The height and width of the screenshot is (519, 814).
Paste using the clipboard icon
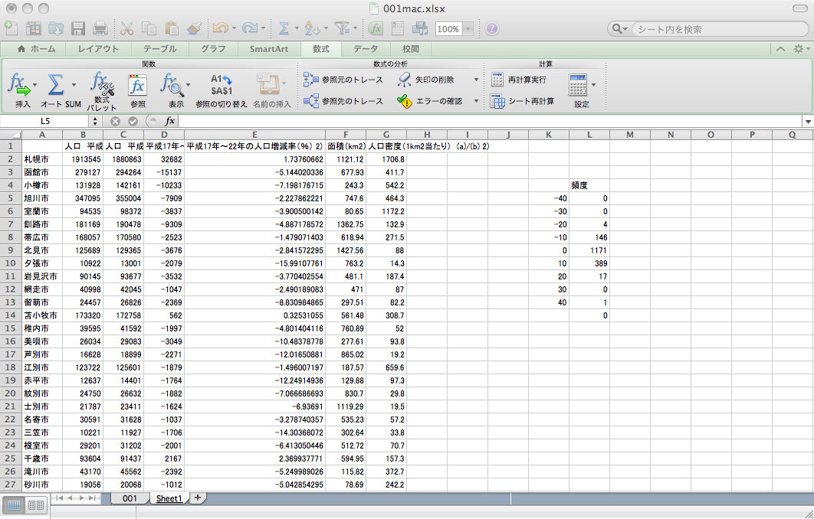tap(172, 28)
